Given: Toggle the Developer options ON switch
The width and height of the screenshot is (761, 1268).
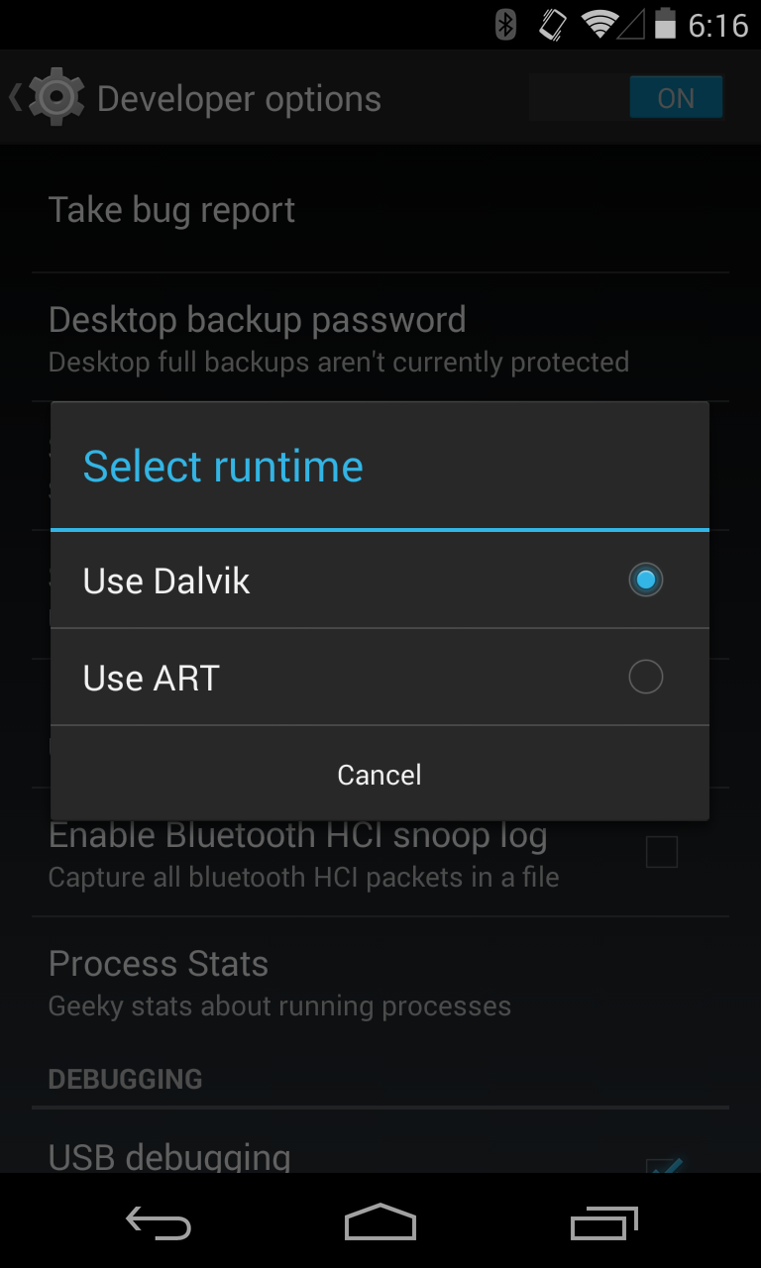Looking at the screenshot, I should click(x=625, y=98).
